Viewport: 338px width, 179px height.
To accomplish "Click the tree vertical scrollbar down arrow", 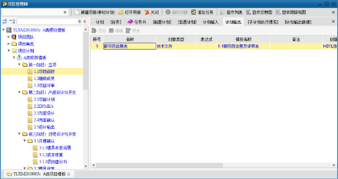I will 86,166.
